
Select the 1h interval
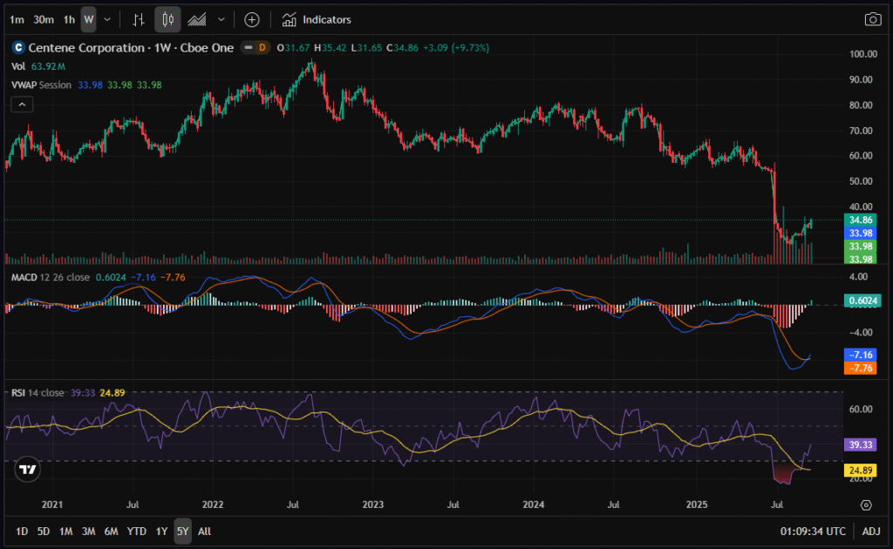pos(69,19)
